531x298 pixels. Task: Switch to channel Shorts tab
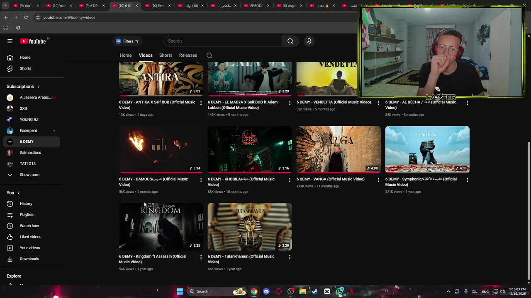coord(166,55)
